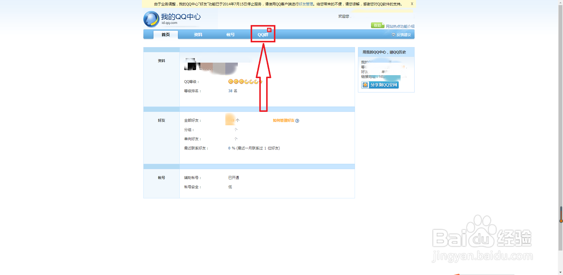Click the 新 badge on QQ群
The height and width of the screenshot is (275, 563).
point(269,30)
